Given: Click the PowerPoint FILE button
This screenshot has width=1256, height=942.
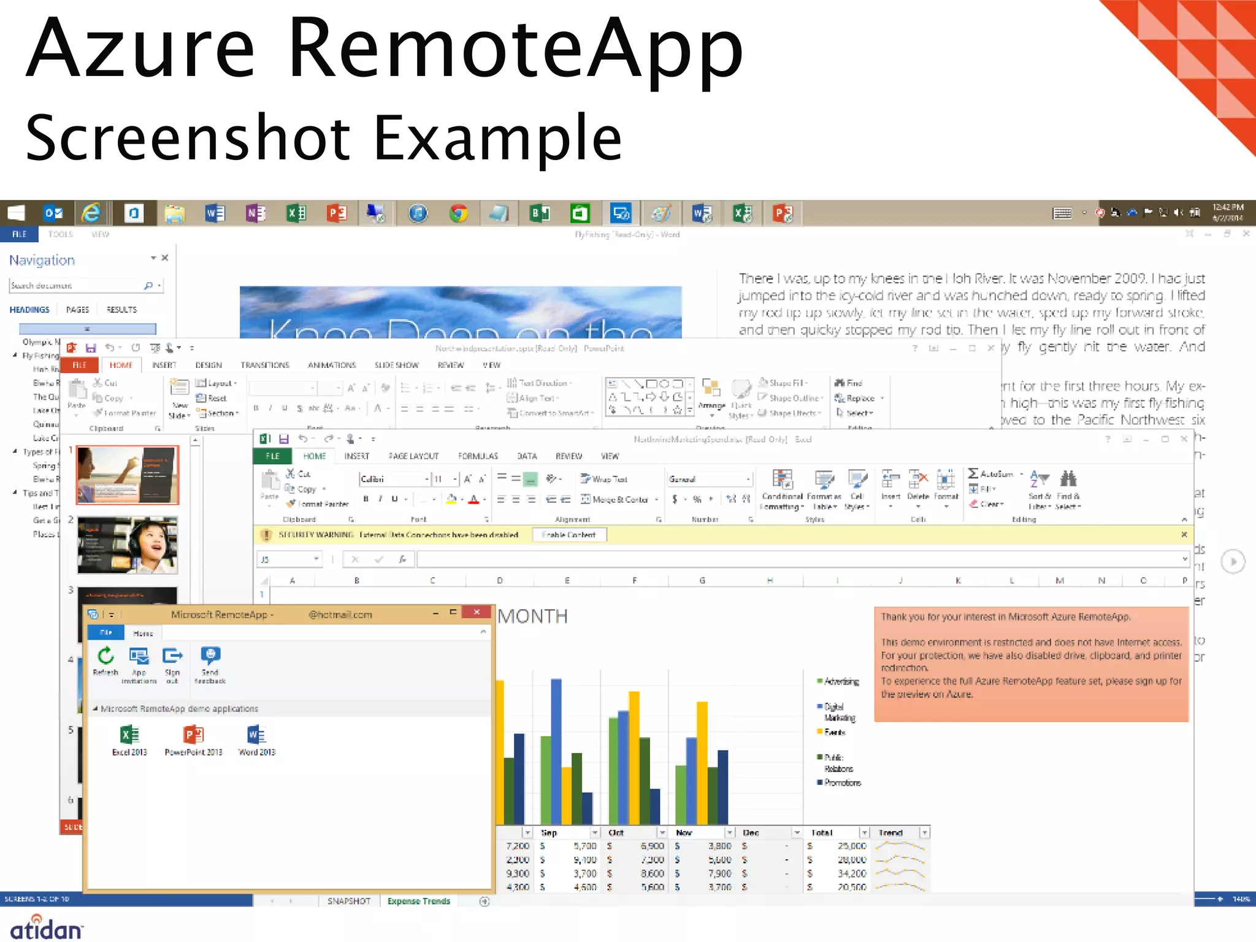Looking at the screenshot, I should (79, 365).
